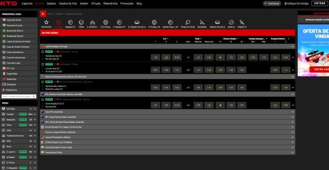Screen dimensions: 329x170
Task: Click the search magnifier icon in sidebar
Action: tap(34, 96)
